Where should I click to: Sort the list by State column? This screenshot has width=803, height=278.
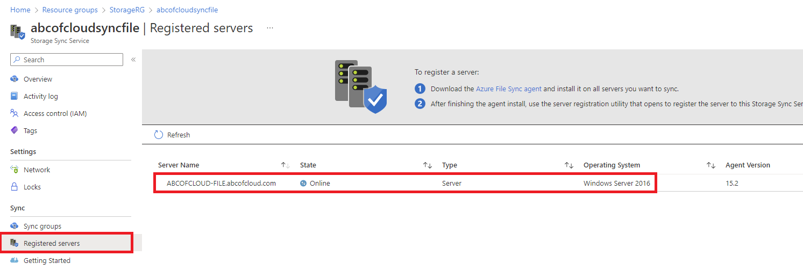coord(428,165)
